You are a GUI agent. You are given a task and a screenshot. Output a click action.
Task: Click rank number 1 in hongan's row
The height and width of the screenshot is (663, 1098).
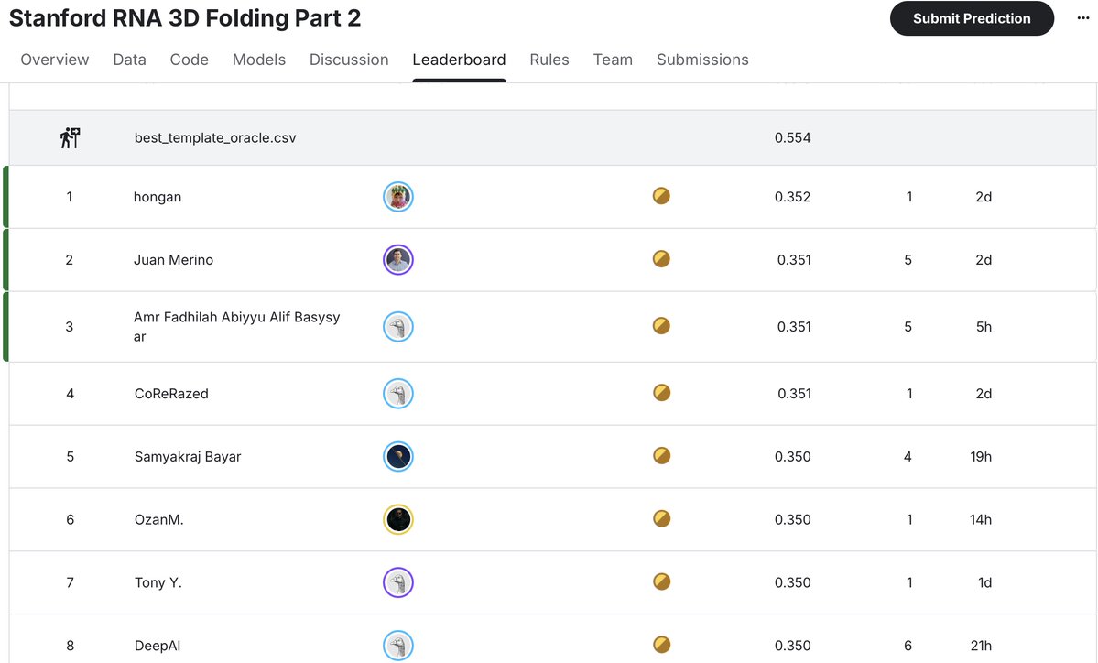click(70, 197)
